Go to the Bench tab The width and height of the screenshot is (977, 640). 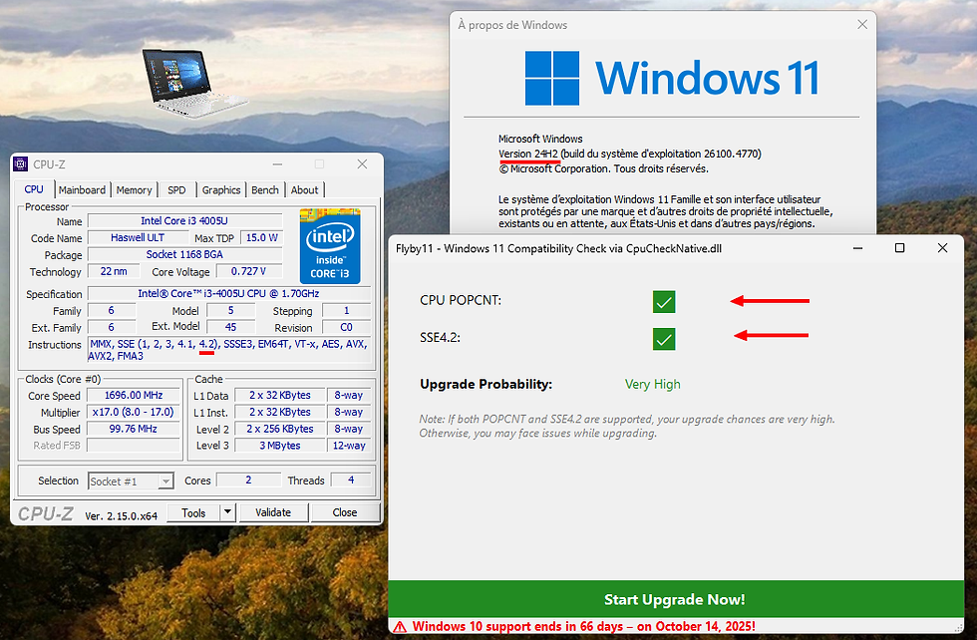[x=265, y=190]
